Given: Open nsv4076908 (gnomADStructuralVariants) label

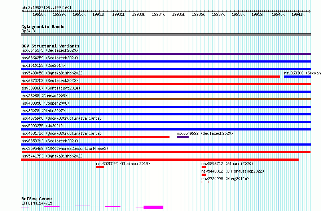Looking at the screenshot, I should 62,118.
